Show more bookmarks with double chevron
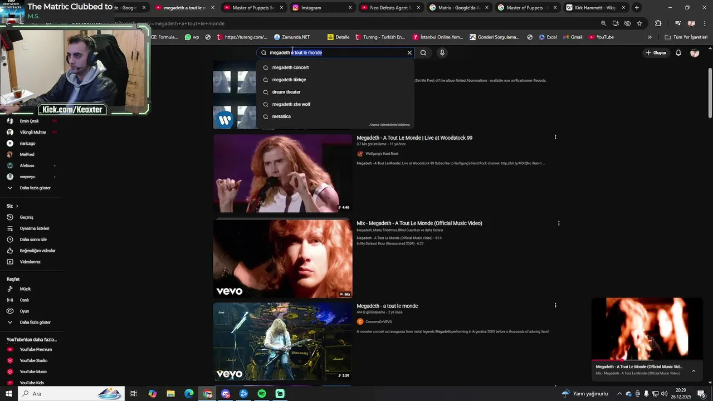 click(x=649, y=37)
